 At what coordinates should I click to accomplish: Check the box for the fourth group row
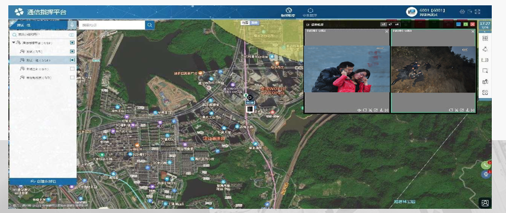coord(72,69)
